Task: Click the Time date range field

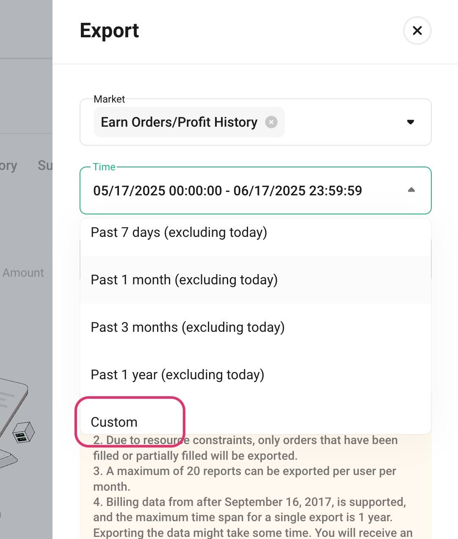Action: 256,190
